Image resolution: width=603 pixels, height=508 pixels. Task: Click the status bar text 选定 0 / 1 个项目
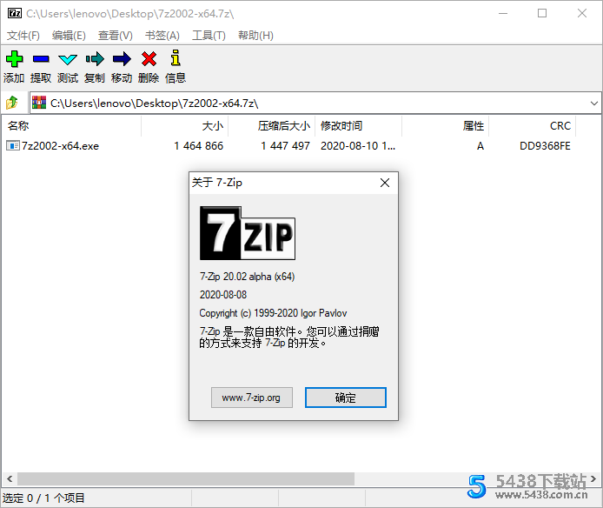pyautogui.click(x=43, y=498)
